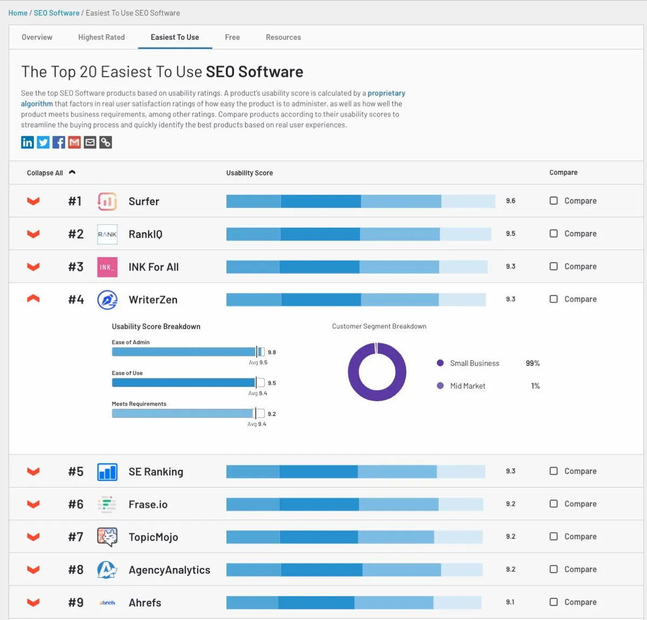Viewport: 647px width, 620px height.
Task: Open the Free tab
Action: (232, 37)
